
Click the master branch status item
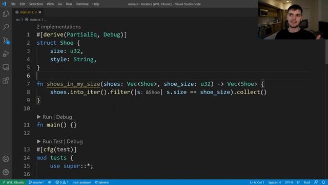[36, 182]
